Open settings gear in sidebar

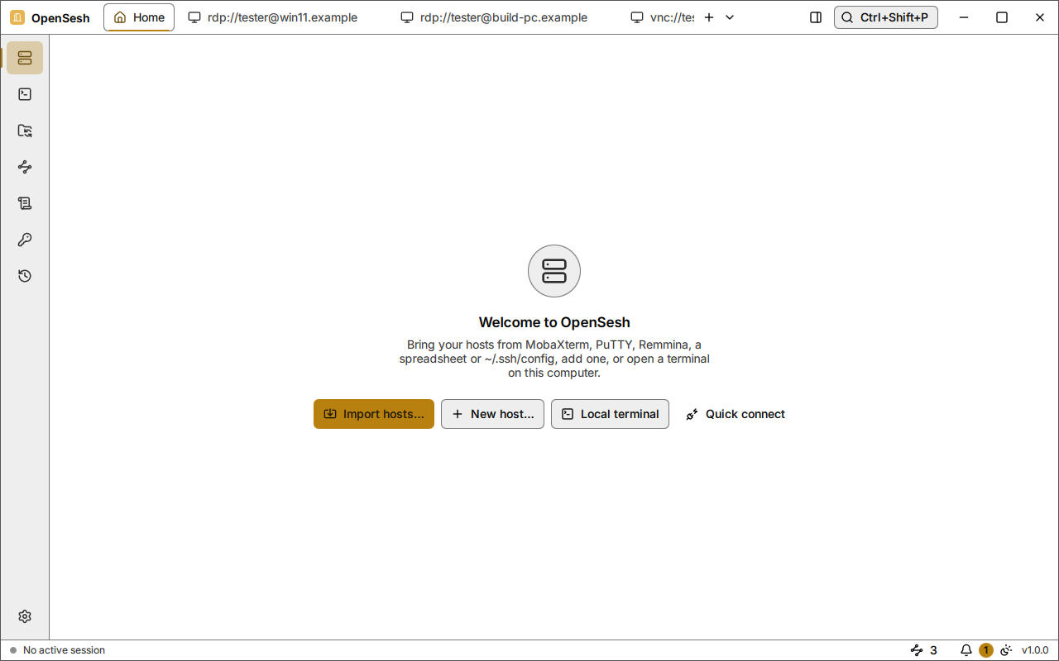tap(25, 616)
